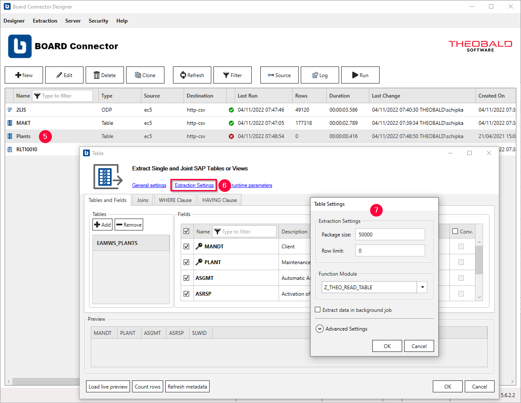Expand Advanced Settings section
Image resolution: width=521 pixels, height=403 pixels.
tap(320, 329)
